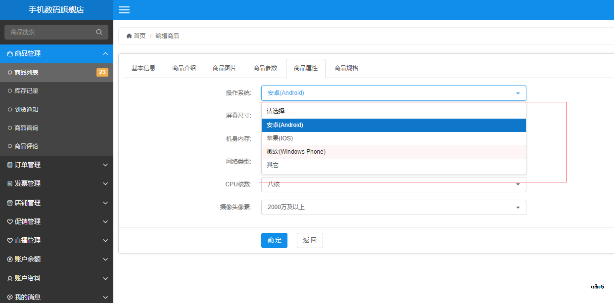Expand the 账户余额 menu
Image resolution: width=614 pixels, height=303 pixels.
tap(105, 260)
